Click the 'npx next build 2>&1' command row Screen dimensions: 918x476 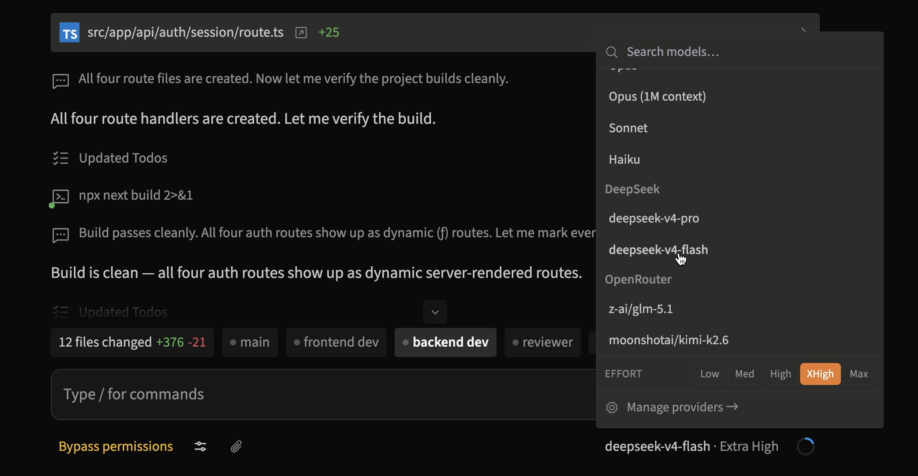click(x=136, y=195)
